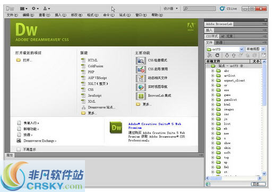
Task: Click the 大小 column header
Action: 256,62
